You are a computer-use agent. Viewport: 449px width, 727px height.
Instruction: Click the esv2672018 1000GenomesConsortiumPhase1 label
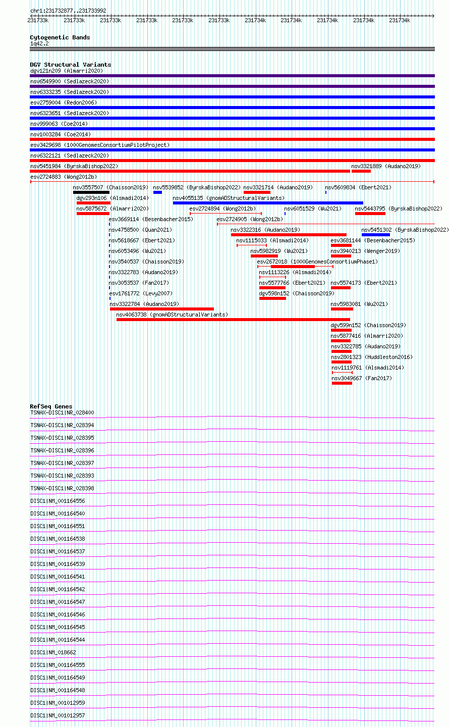tap(317, 262)
